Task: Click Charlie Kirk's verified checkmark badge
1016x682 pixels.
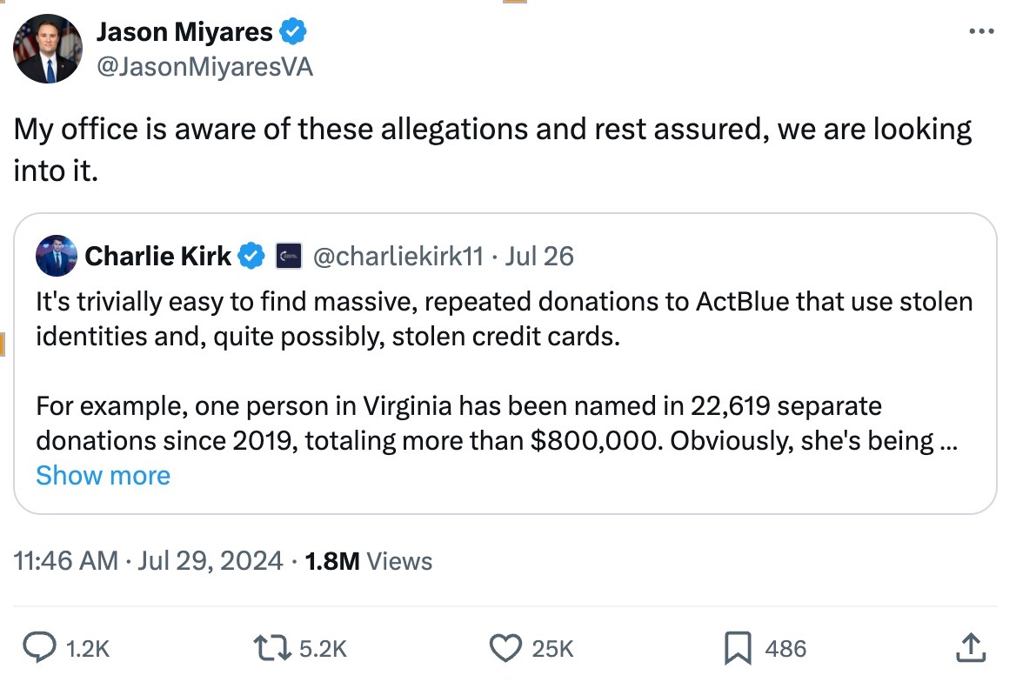Action: (252, 256)
